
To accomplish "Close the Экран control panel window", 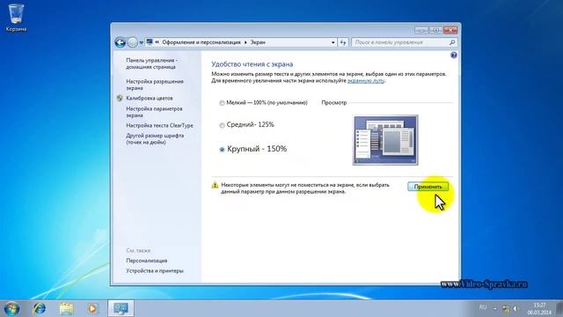I will pos(450,30).
